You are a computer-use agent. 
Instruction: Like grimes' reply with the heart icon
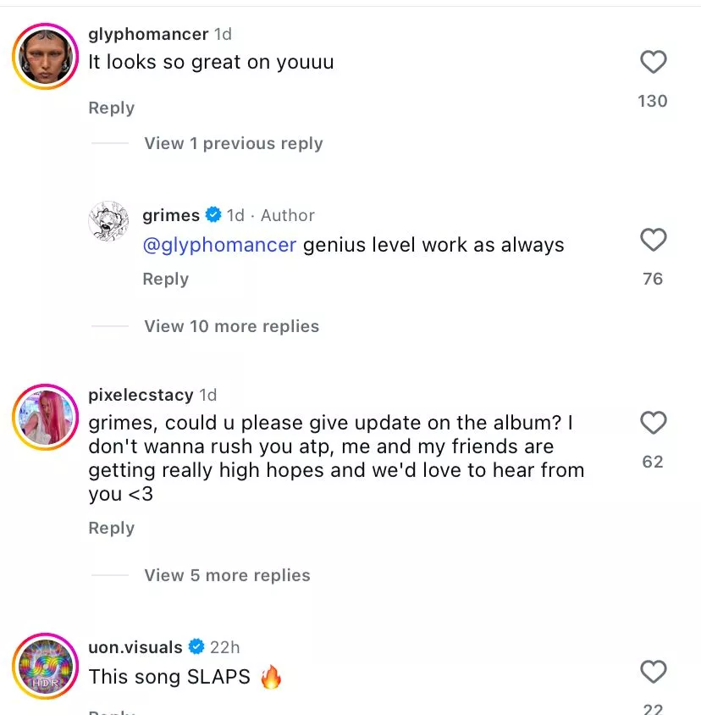[x=653, y=240]
